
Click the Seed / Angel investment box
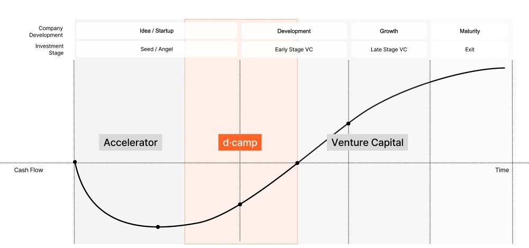[x=157, y=49]
